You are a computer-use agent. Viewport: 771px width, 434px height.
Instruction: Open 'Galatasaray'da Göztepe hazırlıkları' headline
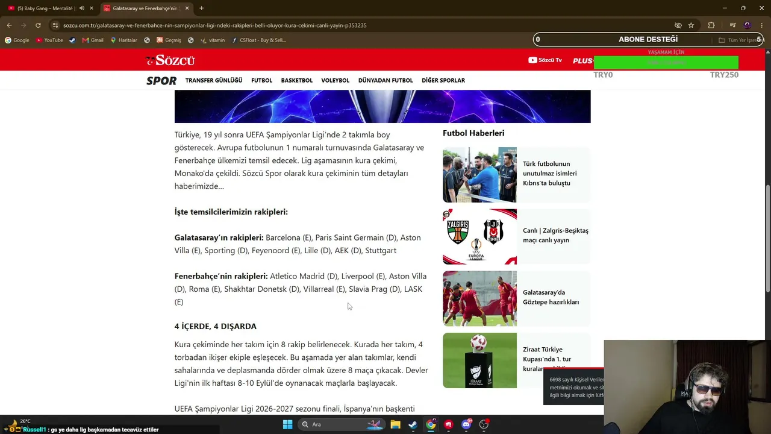click(x=551, y=297)
